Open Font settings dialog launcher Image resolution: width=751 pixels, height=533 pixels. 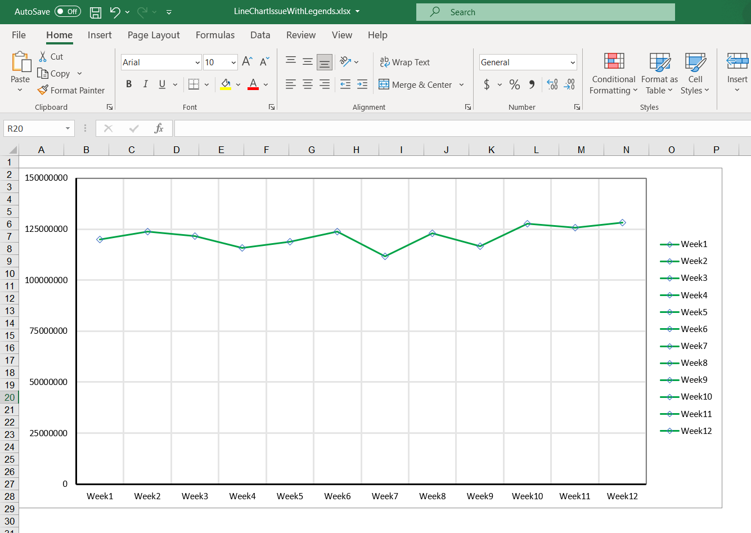272,107
